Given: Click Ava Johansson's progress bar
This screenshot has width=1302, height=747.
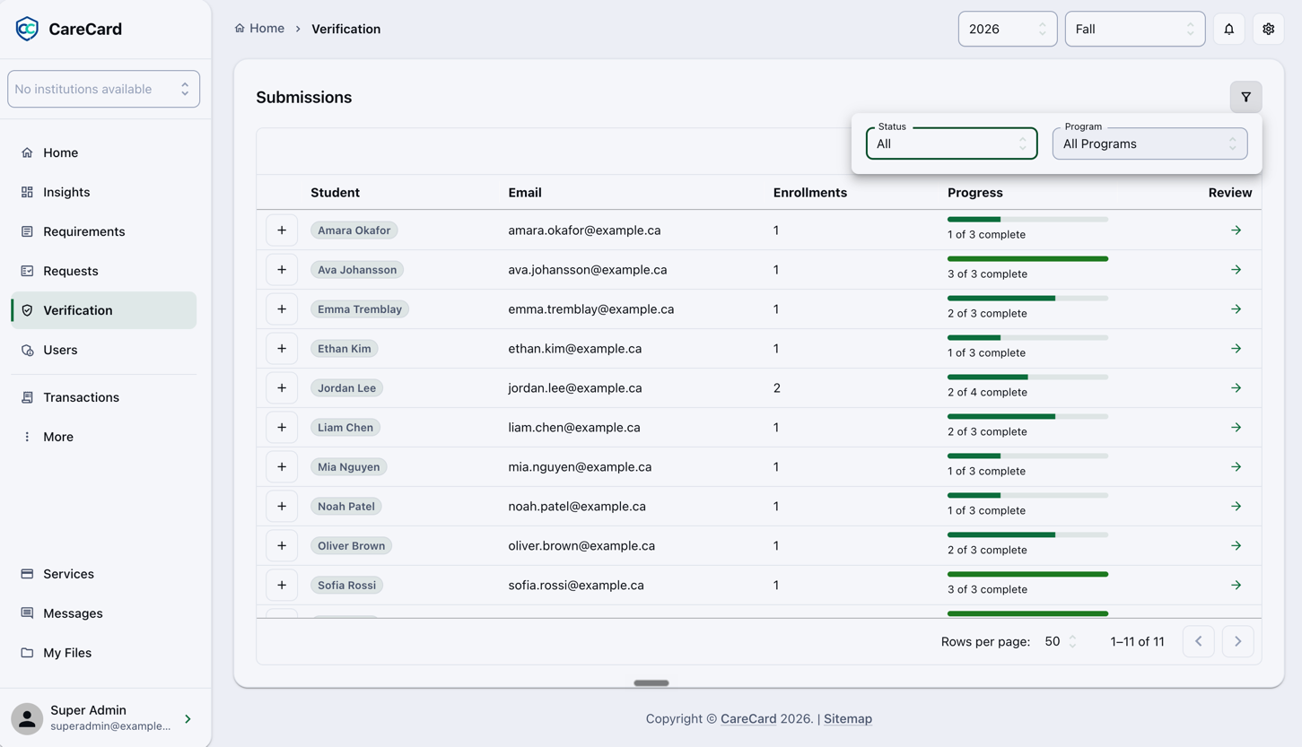Looking at the screenshot, I should pos(1027,259).
